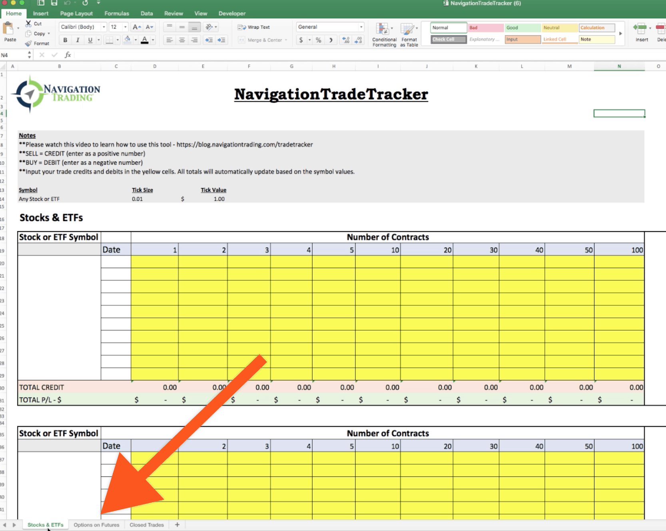The height and width of the screenshot is (531, 666).
Task: Toggle Italic formatting
Action: (x=78, y=40)
